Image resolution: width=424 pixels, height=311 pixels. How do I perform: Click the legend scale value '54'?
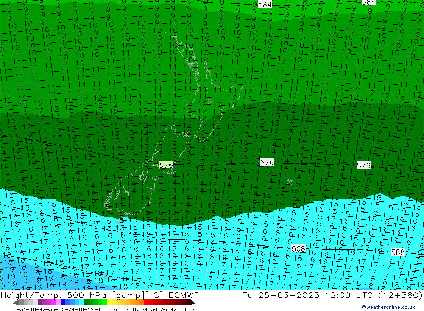pos(192,309)
